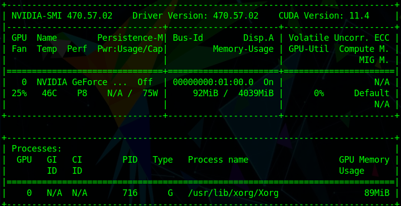
Task: Click the Persistence-M column header
Action: tap(130, 38)
